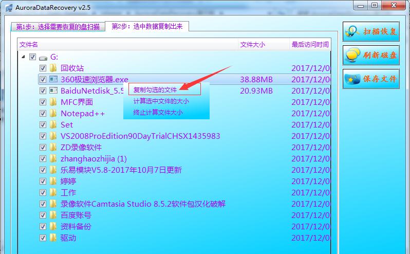The image size is (410, 254).
Task: Select the Notepad++ folder name
Action: [x=83, y=113]
